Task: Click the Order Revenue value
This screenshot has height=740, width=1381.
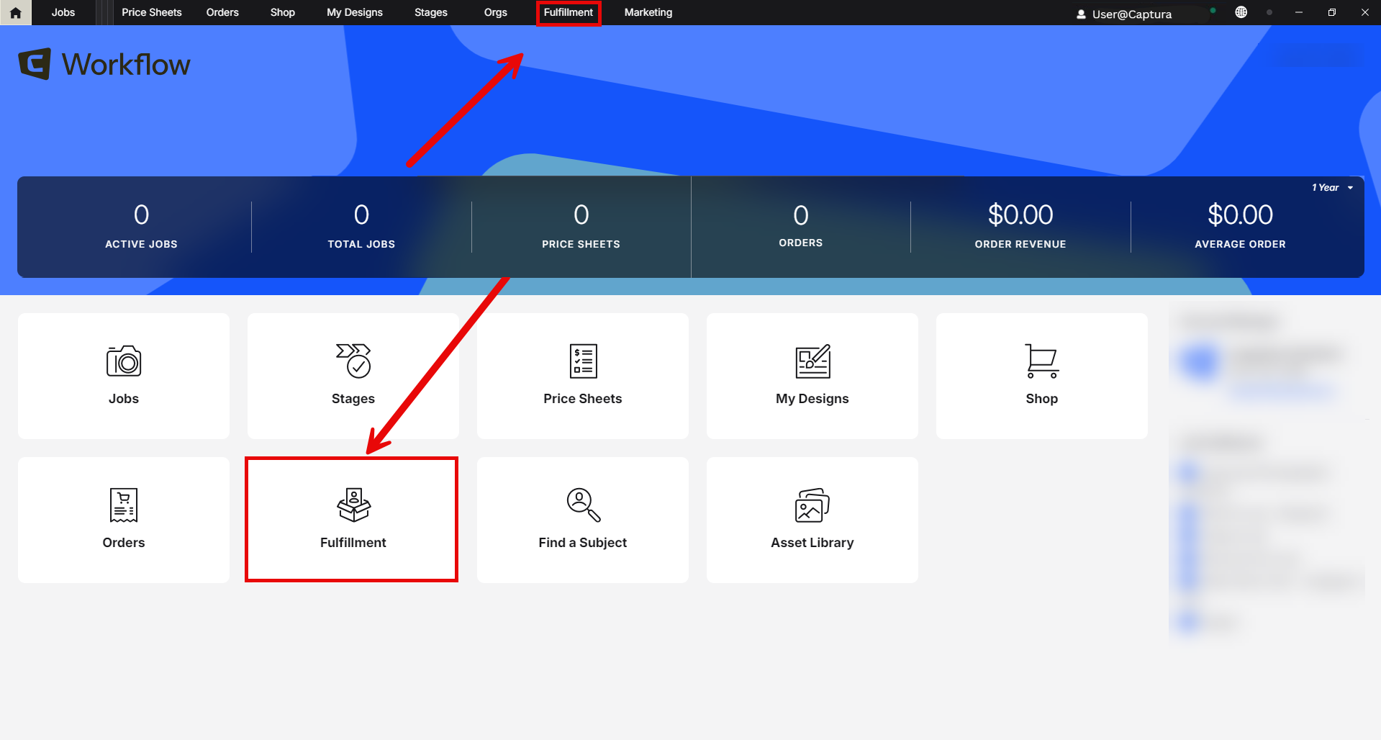Action: pos(1020,215)
